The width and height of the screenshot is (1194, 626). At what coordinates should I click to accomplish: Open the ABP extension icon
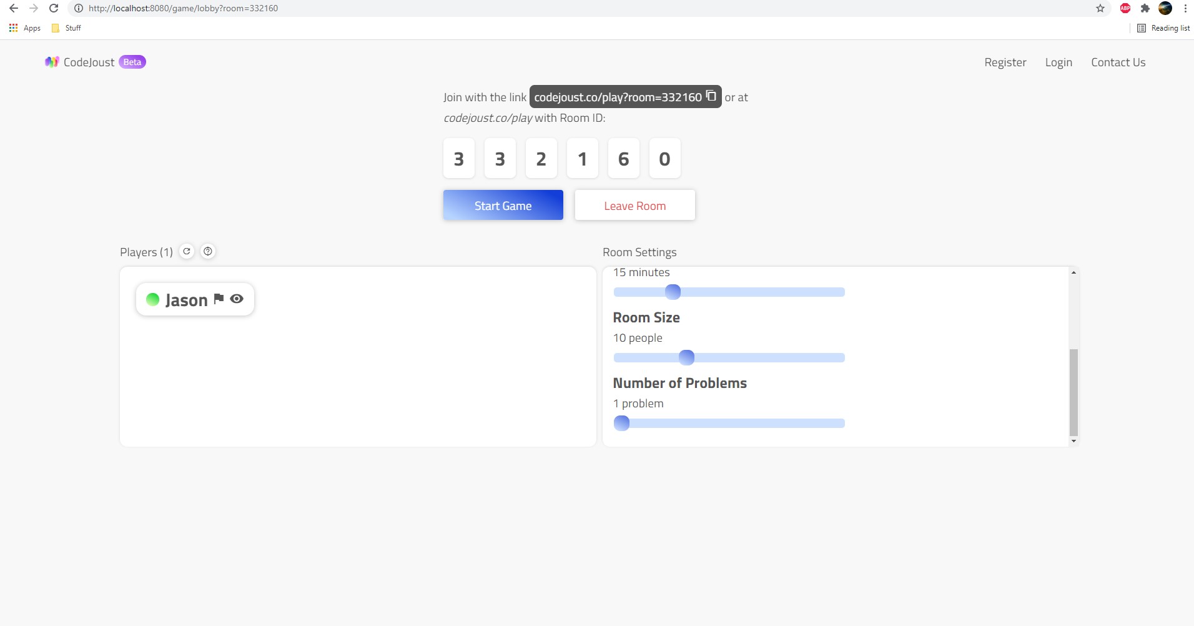coord(1125,8)
